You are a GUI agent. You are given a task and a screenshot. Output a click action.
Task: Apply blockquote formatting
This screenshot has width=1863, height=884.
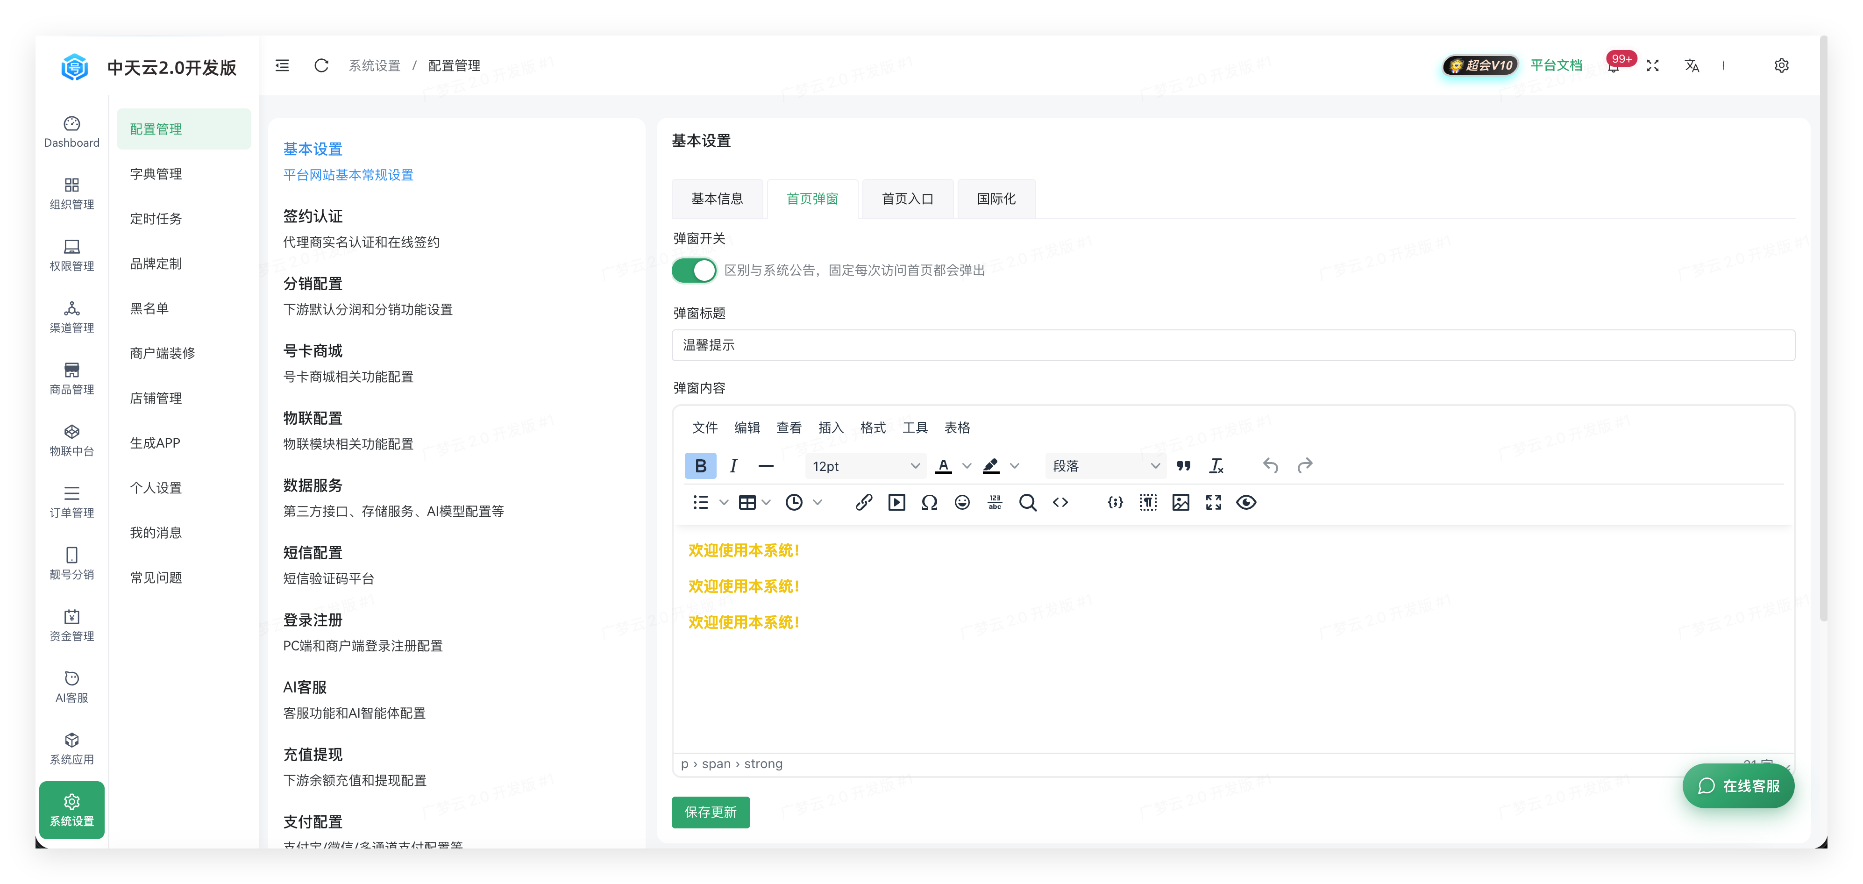tap(1183, 466)
